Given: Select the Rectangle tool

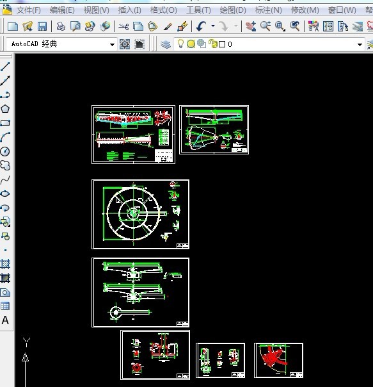Looking at the screenshot, I should pyautogui.click(x=5, y=123).
